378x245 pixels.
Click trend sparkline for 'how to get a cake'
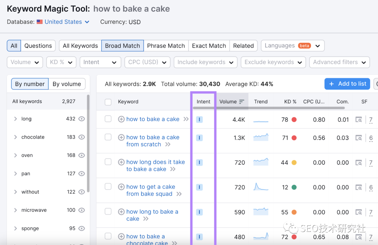coord(261,187)
